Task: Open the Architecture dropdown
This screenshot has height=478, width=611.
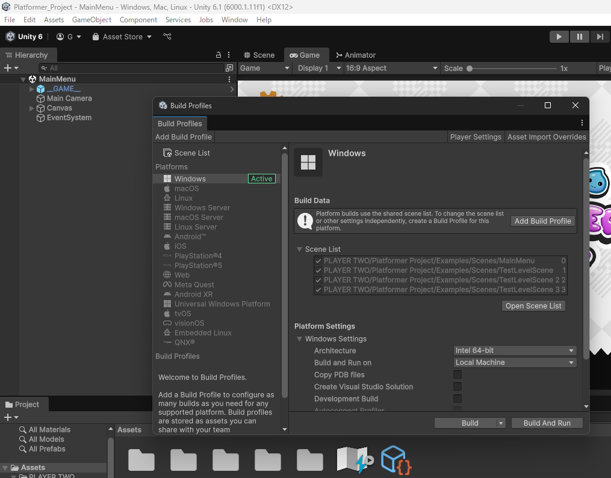Action: [x=515, y=351]
